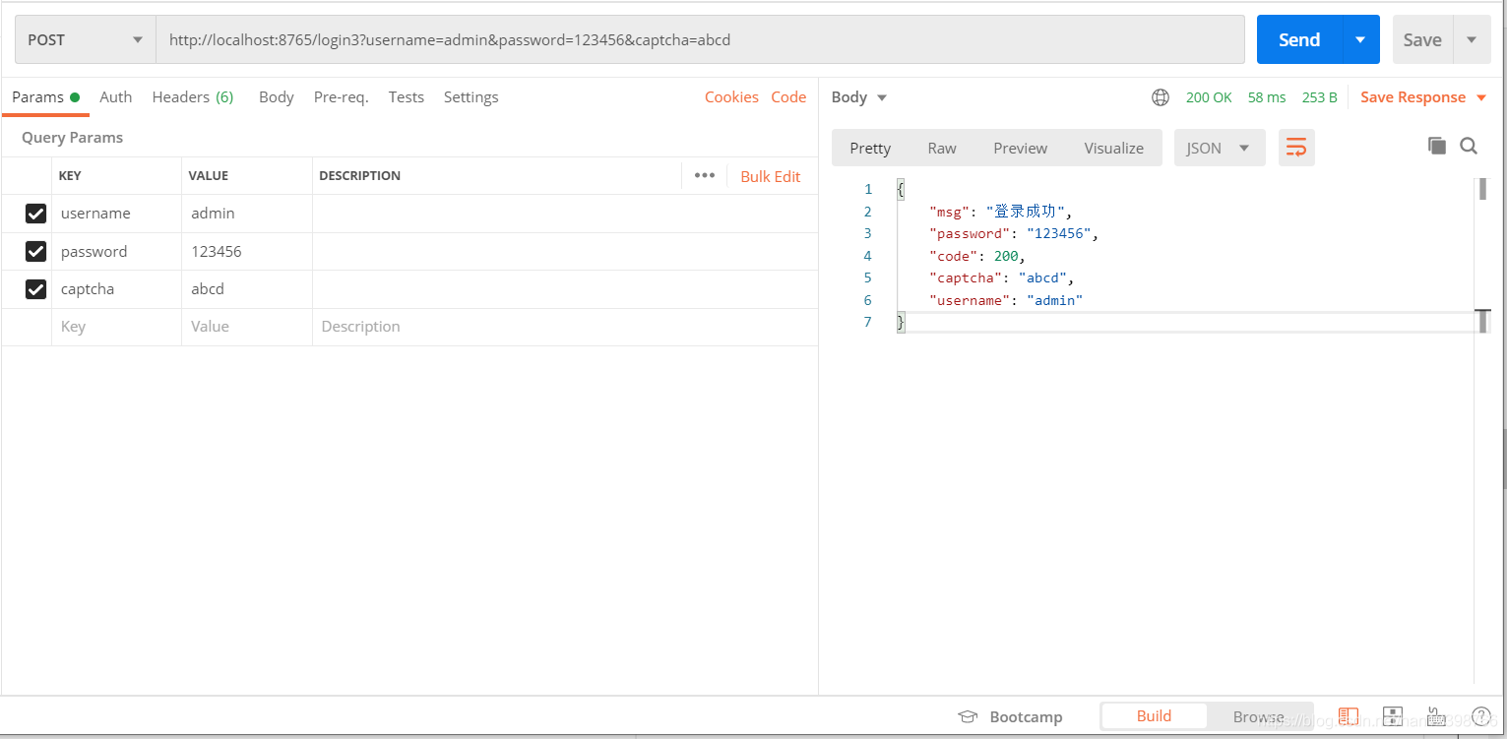1507x739 pixels.
Task: Click the two-pane layout icon
Action: point(1348,716)
